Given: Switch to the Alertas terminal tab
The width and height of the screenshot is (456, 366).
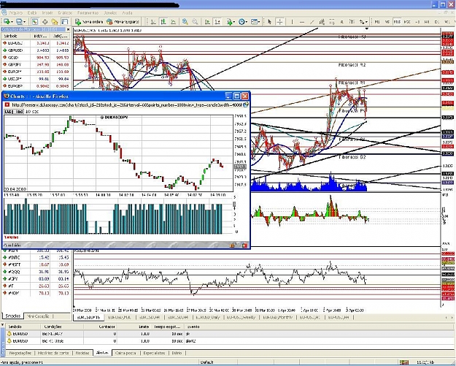Looking at the screenshot, I should (x=102, y=353).
